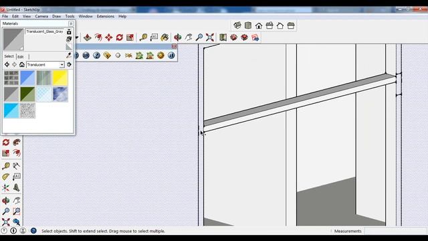Select the cyan translucent glass swatch

11,110
